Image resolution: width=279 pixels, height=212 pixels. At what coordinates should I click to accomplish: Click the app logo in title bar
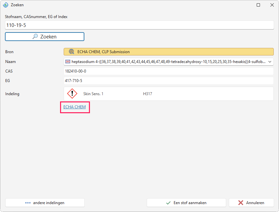click(x=6, y=5)
